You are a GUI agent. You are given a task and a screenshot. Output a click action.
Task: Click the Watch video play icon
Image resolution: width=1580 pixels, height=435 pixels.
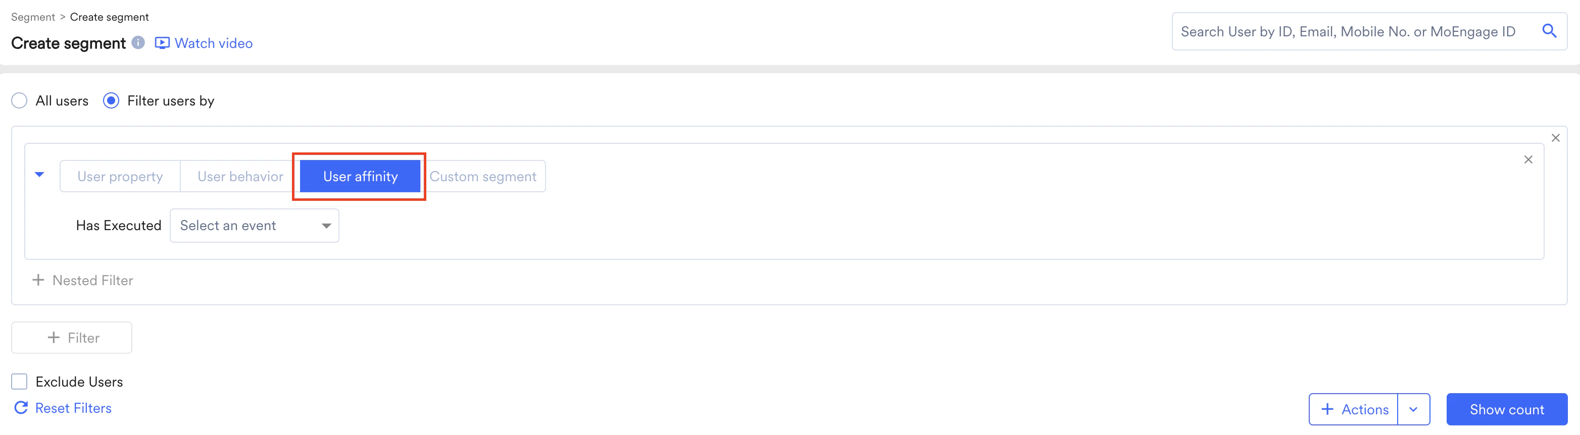(x=161, y=43)
